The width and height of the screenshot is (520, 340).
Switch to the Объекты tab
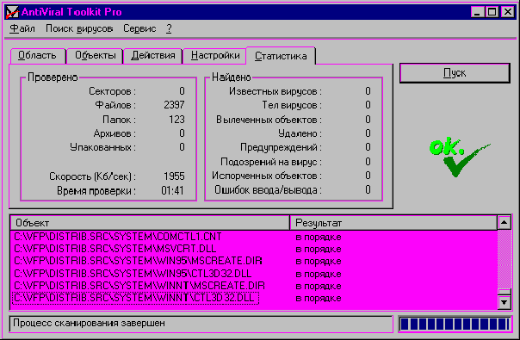pyautogui.click(x=96, y=55)
